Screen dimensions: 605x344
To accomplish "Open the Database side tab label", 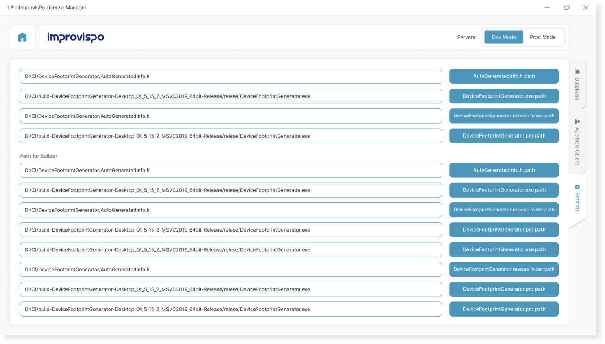I will point(577,89).
